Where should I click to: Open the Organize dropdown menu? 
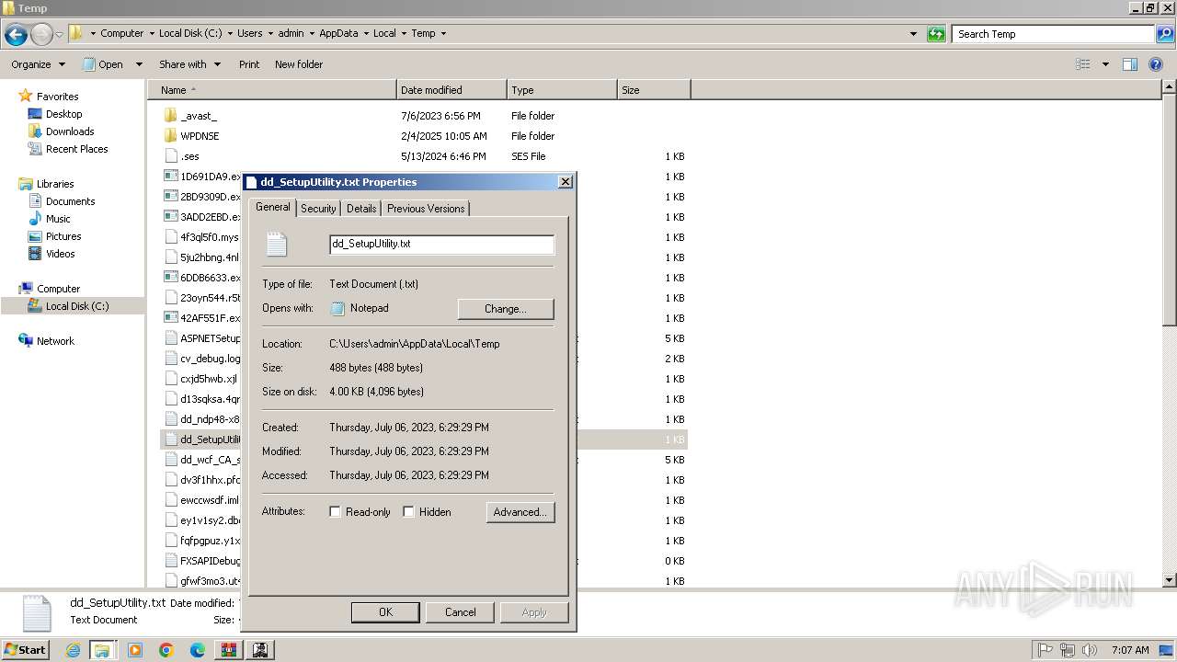click(x=38, y=64)
